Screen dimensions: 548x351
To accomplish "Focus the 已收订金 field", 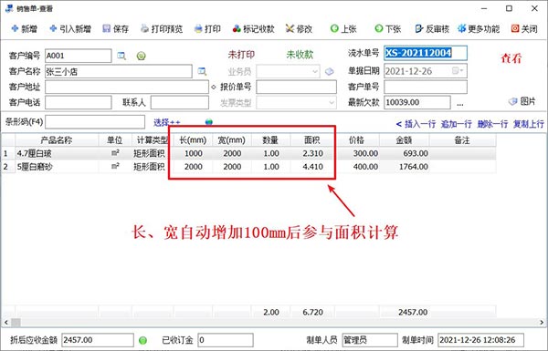I will click(226, 340).
